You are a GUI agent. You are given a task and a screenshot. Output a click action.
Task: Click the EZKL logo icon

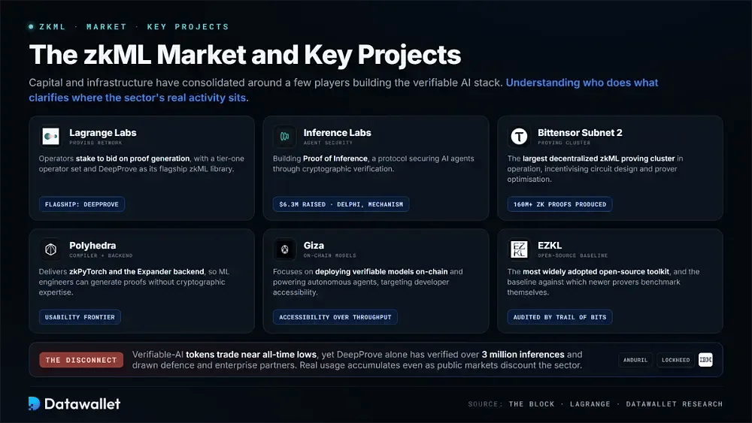click(x=518, y=249)
